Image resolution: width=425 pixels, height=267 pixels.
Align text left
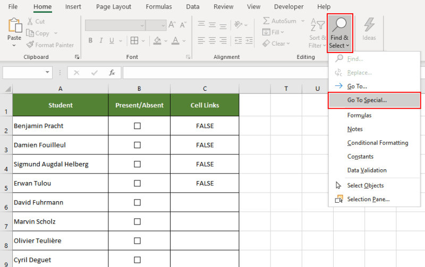201,41
